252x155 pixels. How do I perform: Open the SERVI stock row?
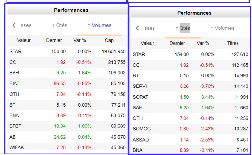140,86
